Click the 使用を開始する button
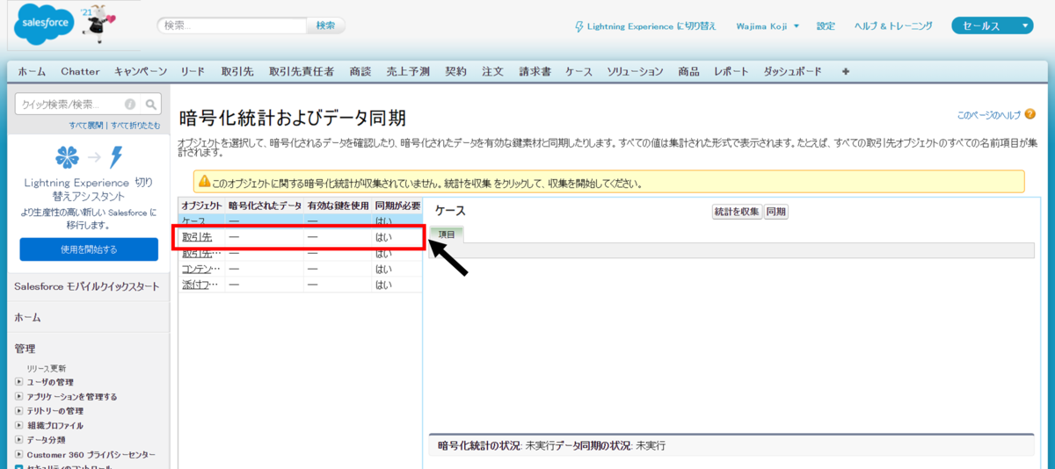Image resolution: width=1055 pixels, height=469 pixels. click(x=89, y=249)
